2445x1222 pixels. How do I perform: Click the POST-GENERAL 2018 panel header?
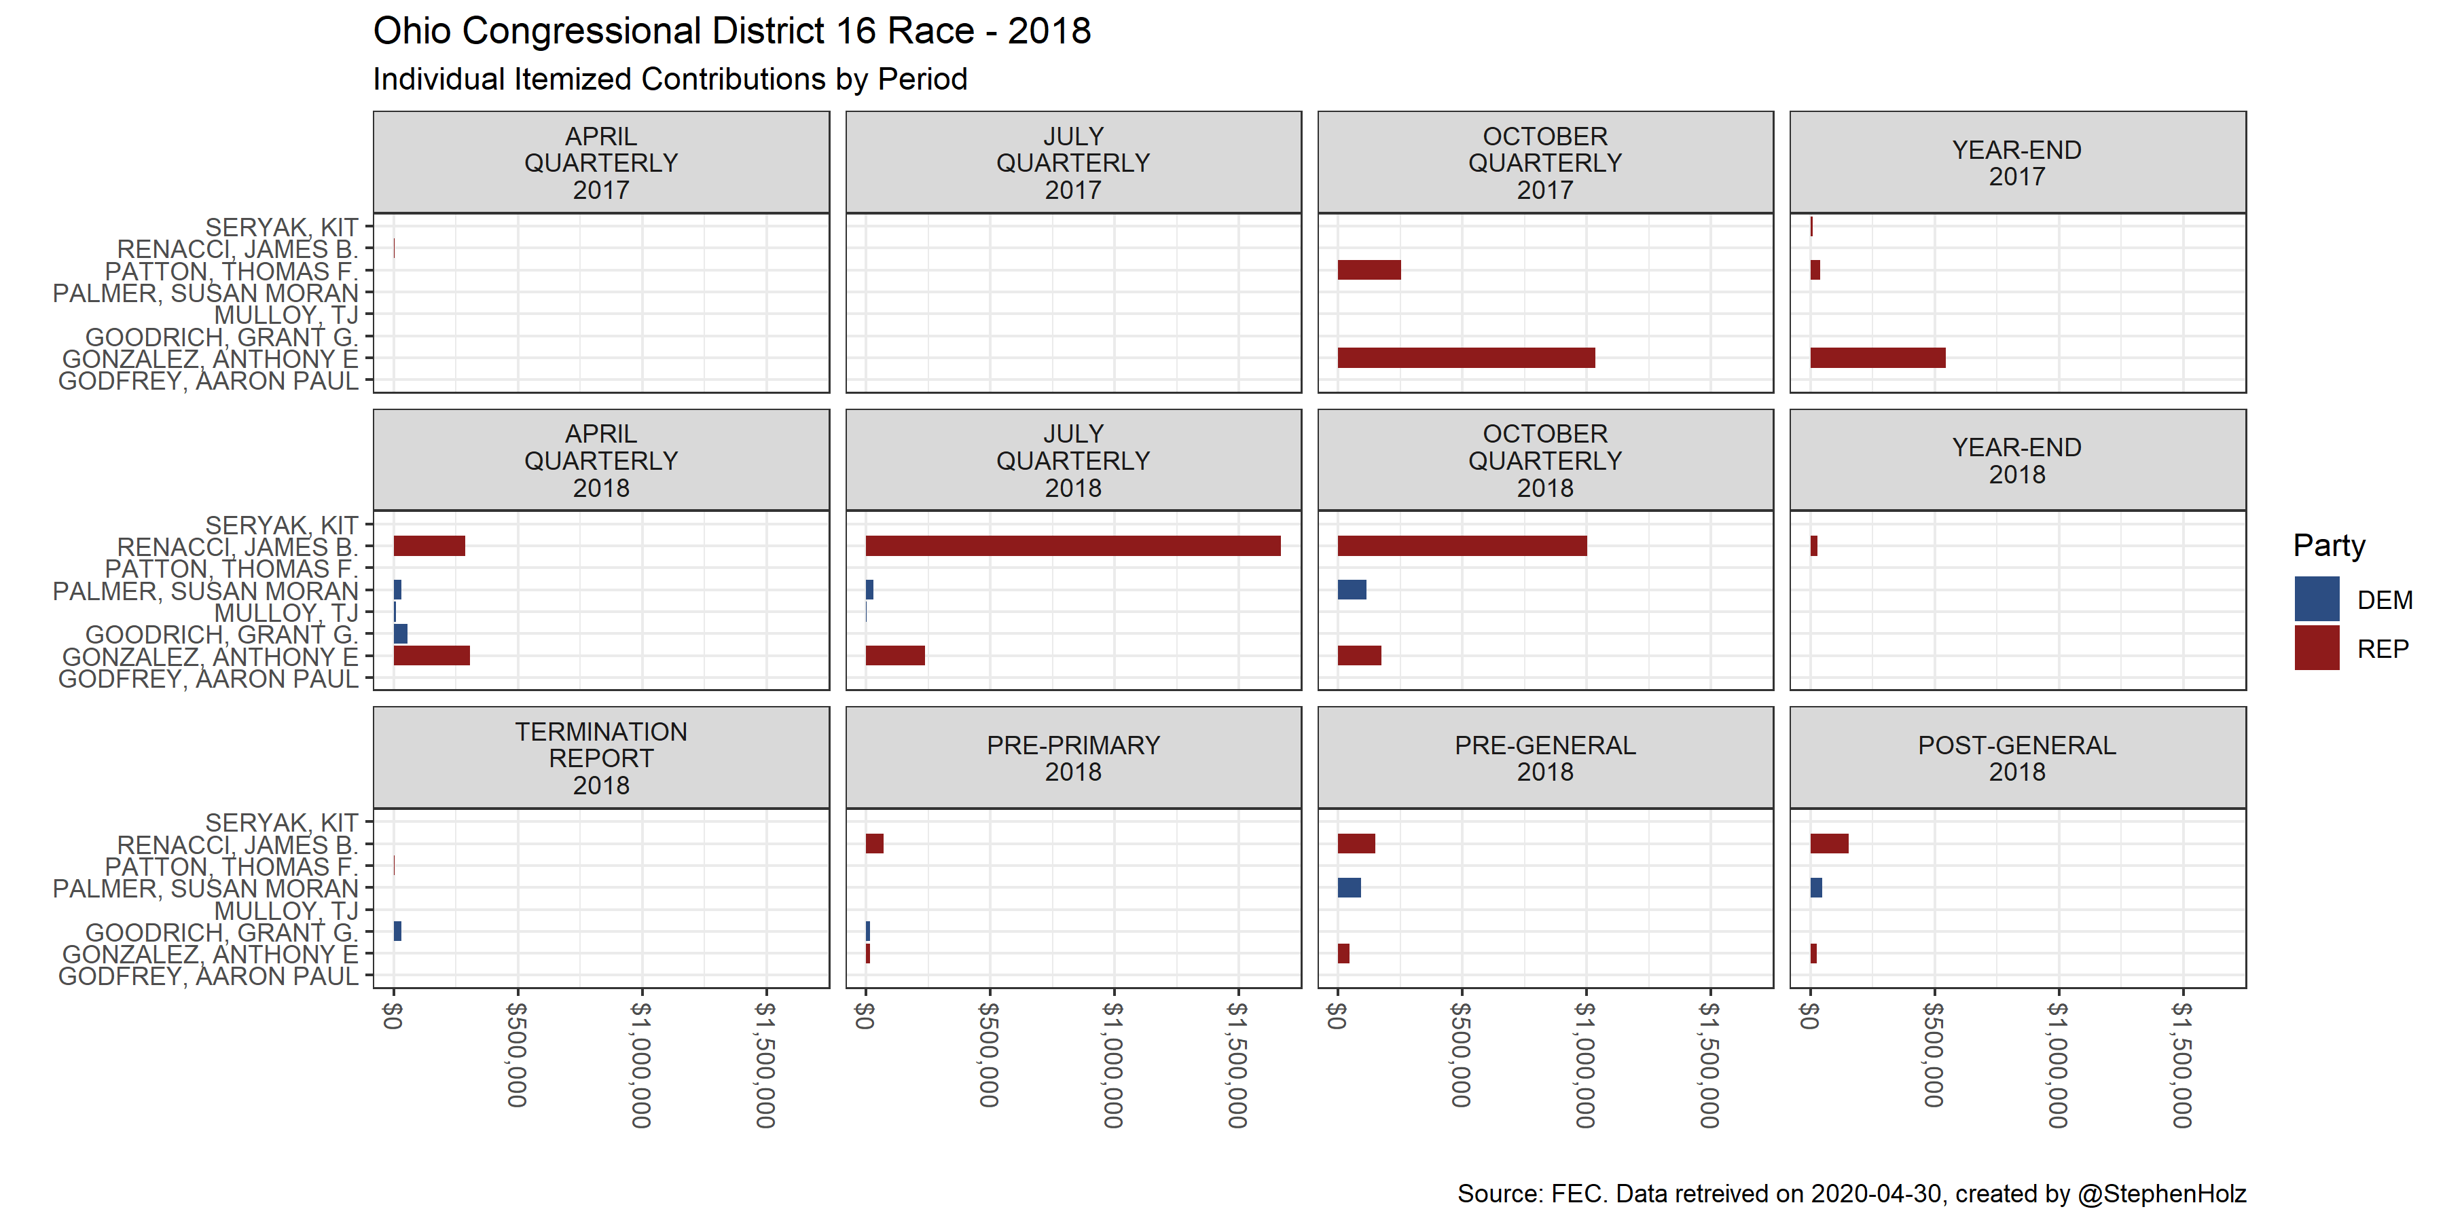pos(2017,758)
